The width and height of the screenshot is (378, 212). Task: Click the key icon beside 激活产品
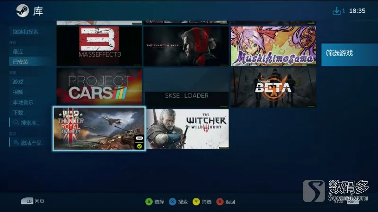(x=16, y=143)
